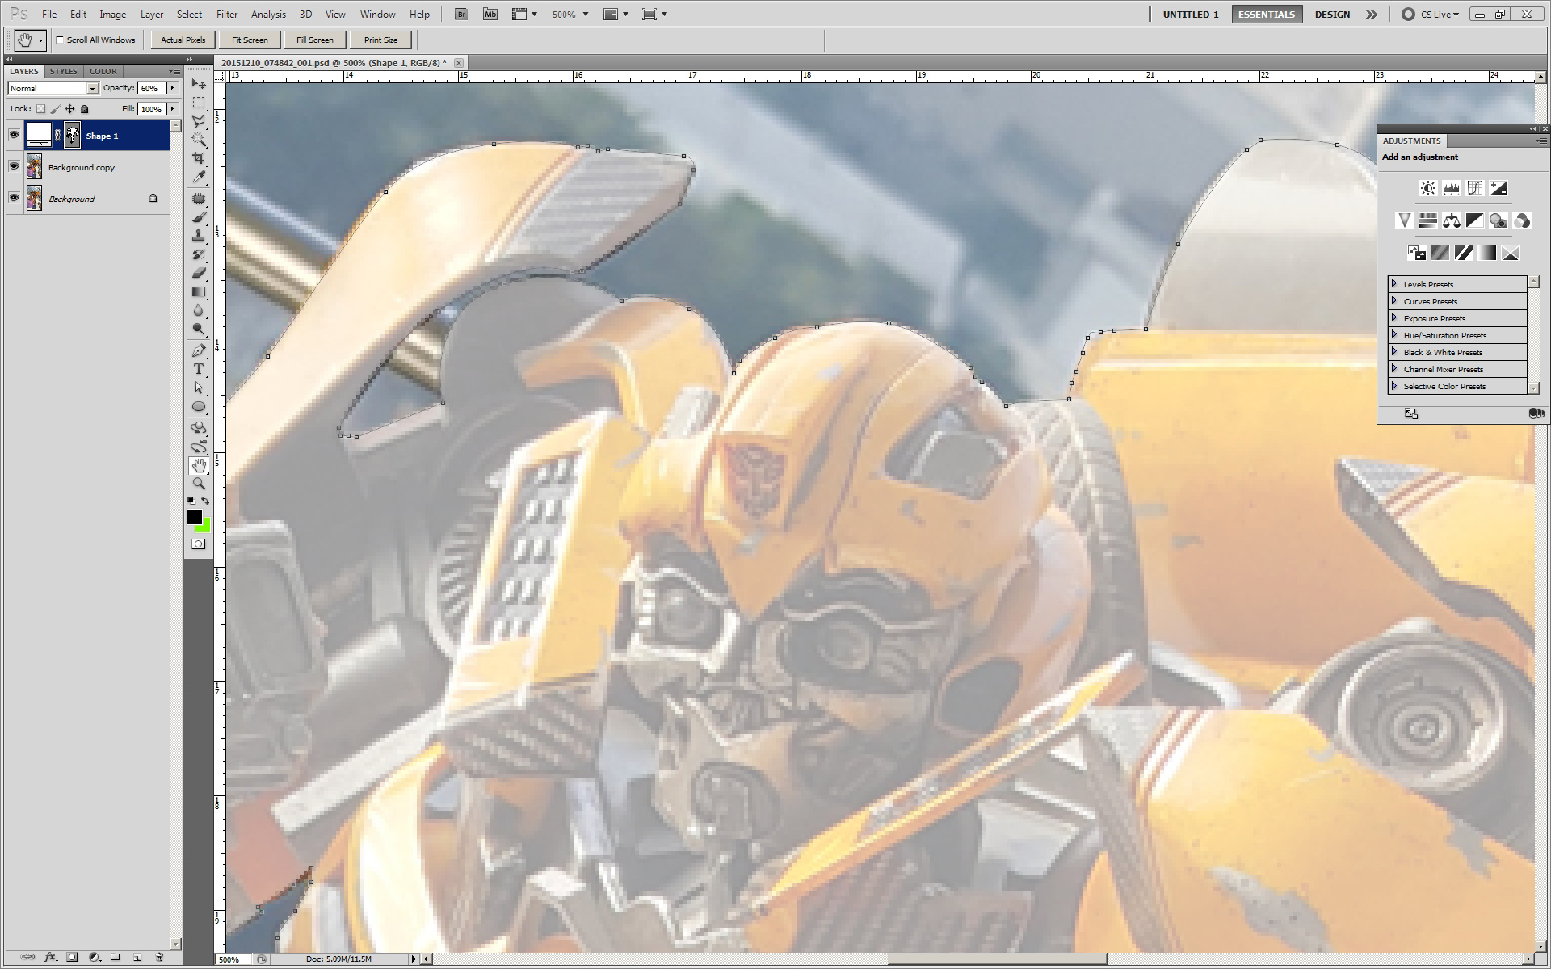Viewport: 1551px width, 969px height.
Task: Select the Eyedropper tool
Action: (199, 177)
